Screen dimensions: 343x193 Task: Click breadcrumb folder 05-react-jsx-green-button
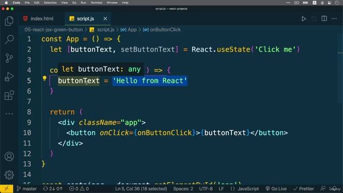click(x=54, y=30)
